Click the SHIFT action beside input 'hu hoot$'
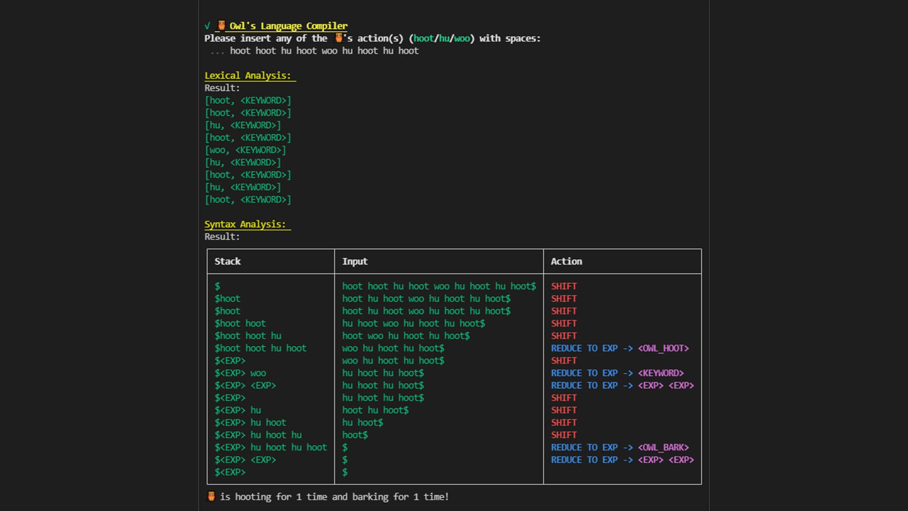This screenshot has height=511, width=908. 564,422
